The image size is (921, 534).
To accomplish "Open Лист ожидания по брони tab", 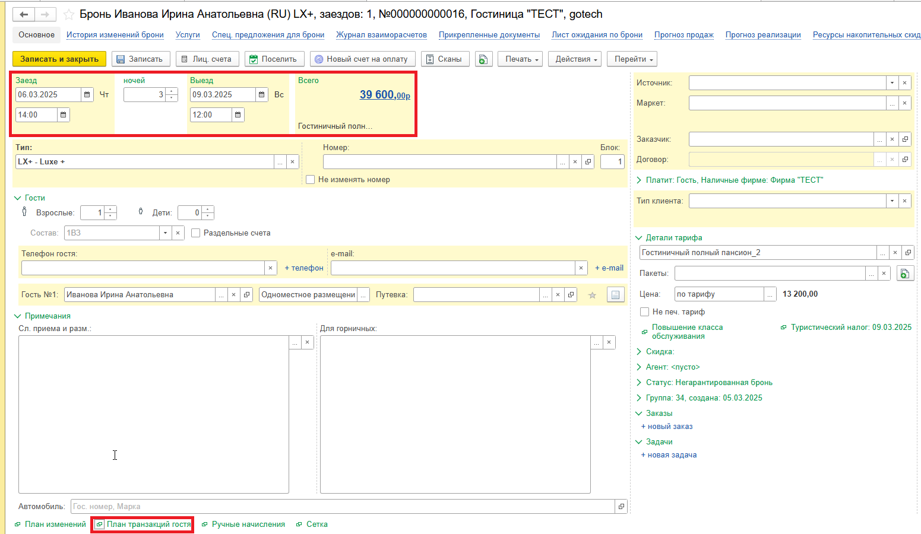I will tap(597, 34).
